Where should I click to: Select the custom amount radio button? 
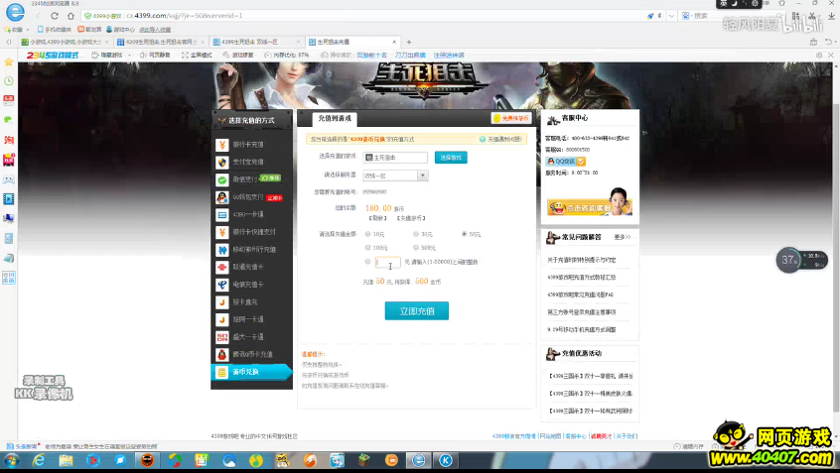pos(367,262)
